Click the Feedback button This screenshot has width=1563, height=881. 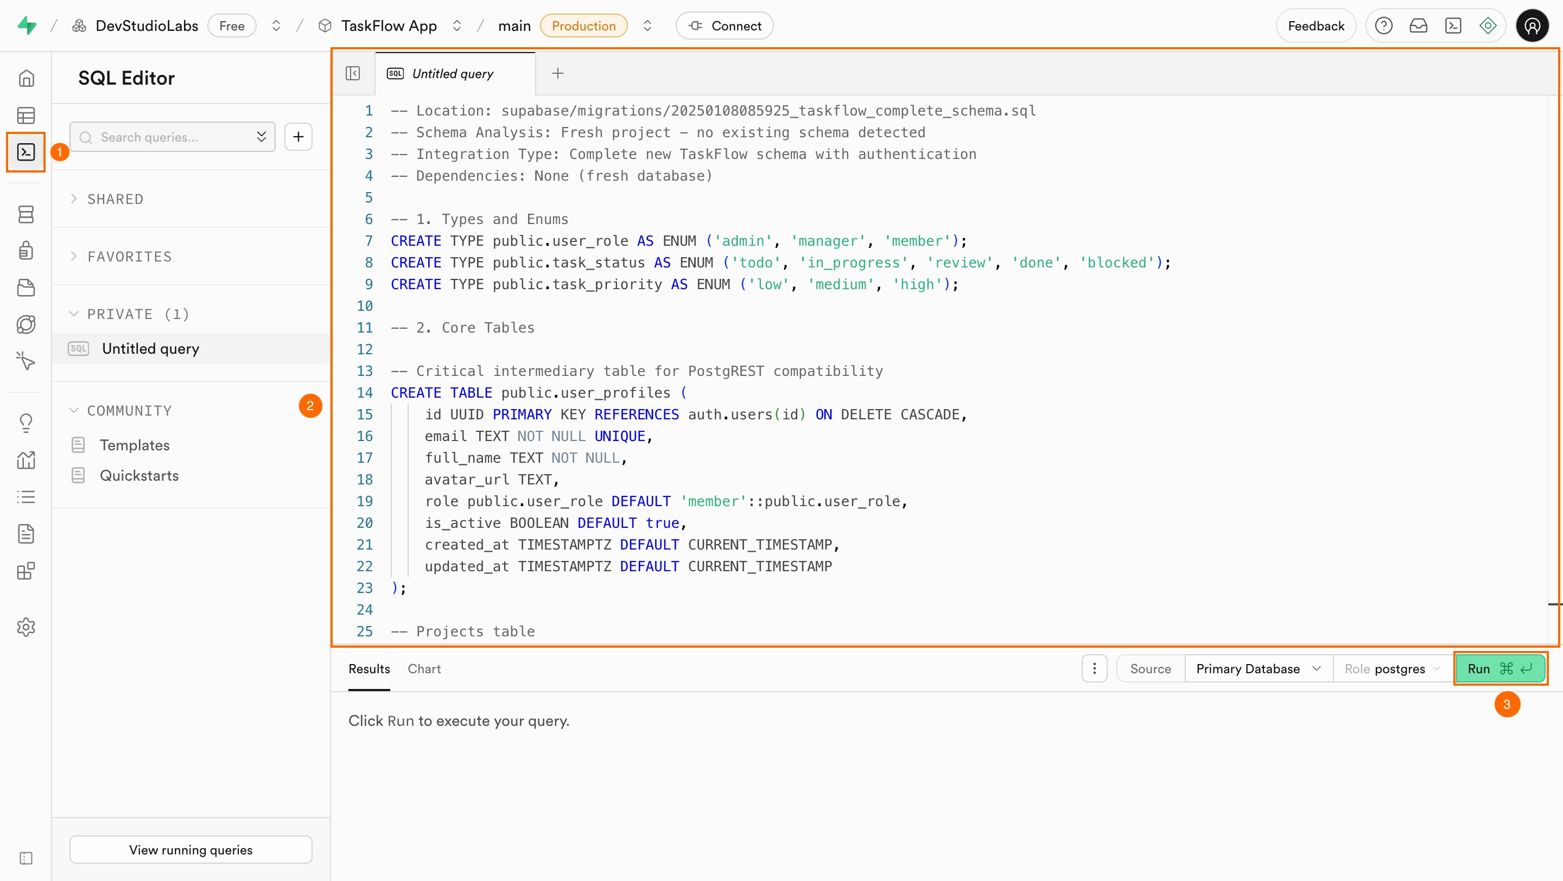coord(1316,25)
